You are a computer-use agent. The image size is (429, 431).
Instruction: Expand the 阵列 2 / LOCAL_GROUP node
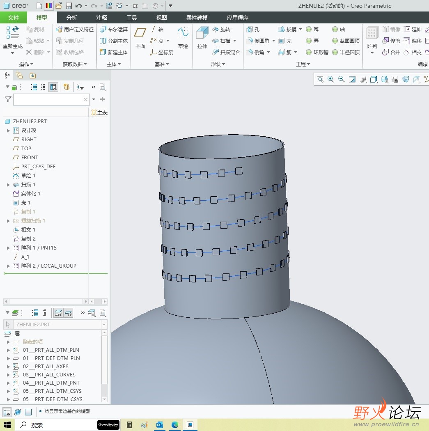[x=8, y=266]
